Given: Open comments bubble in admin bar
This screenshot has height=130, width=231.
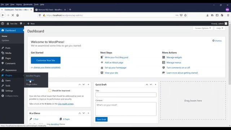Looking at the screenshot, I should pyautogui.click(x=22, y=23).
